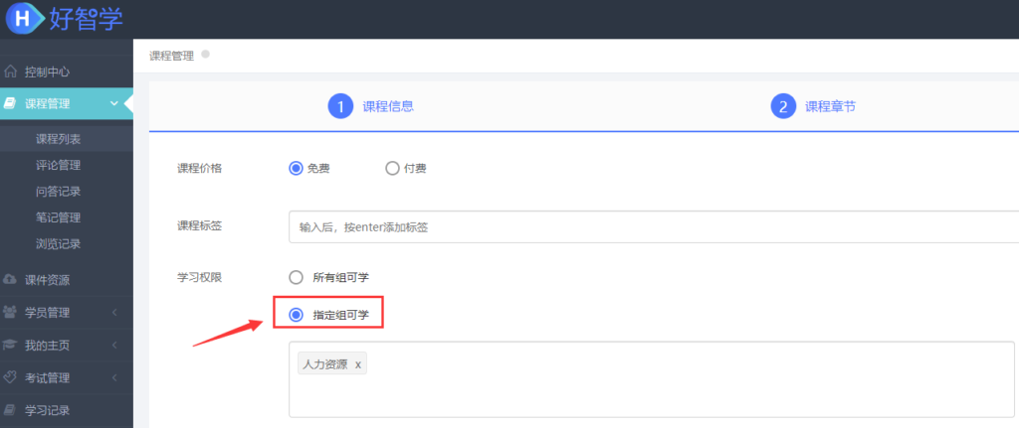
Task: Switch to the 课程信息 step tab
Action: point(388,107)
